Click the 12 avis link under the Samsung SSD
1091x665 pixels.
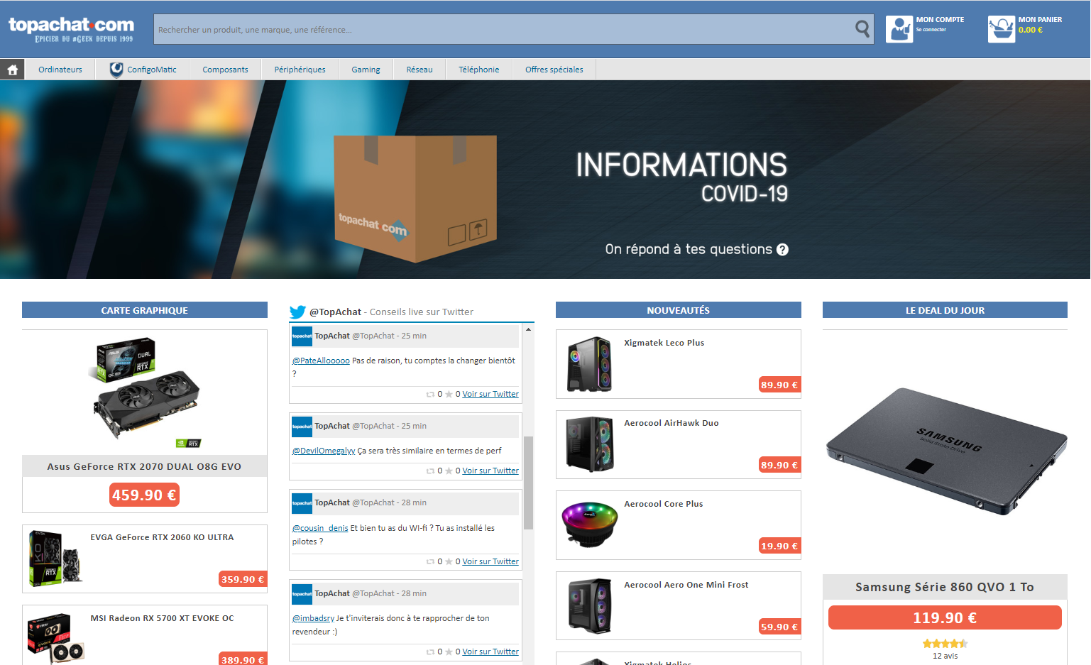tap(945, 655)
